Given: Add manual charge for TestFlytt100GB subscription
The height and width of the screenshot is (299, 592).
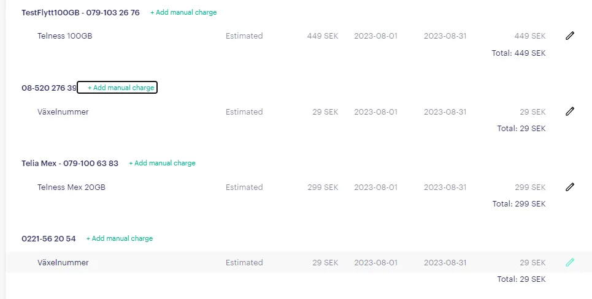Looking at the screenshot, I should 183,12.
